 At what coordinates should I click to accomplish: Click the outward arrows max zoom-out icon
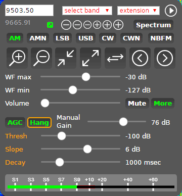(x=90, y=58)
